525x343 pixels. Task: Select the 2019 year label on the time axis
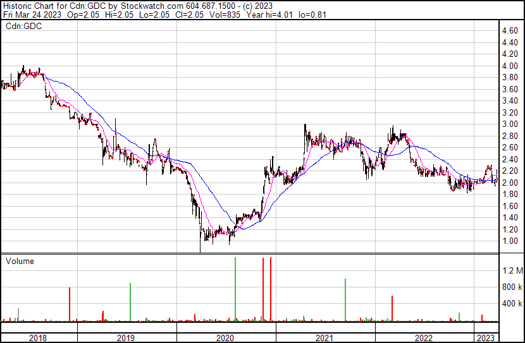[126, 338]
